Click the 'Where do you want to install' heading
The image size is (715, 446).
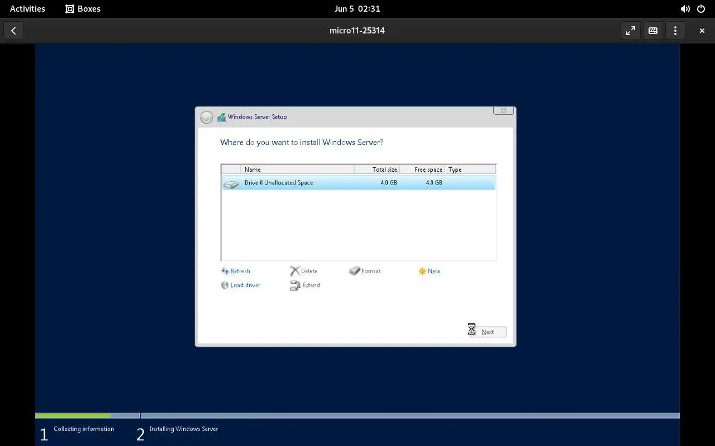point(302,142)
